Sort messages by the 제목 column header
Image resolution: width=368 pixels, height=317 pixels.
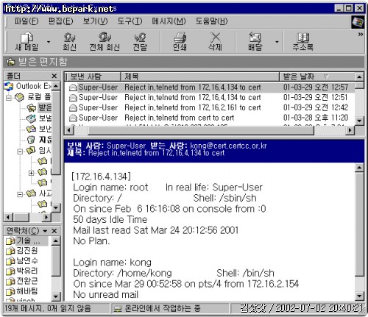(200, 76)
